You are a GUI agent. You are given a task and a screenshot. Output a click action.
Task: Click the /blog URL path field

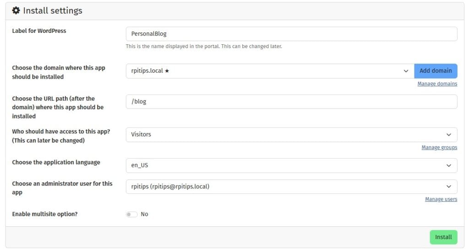(291, 102)
